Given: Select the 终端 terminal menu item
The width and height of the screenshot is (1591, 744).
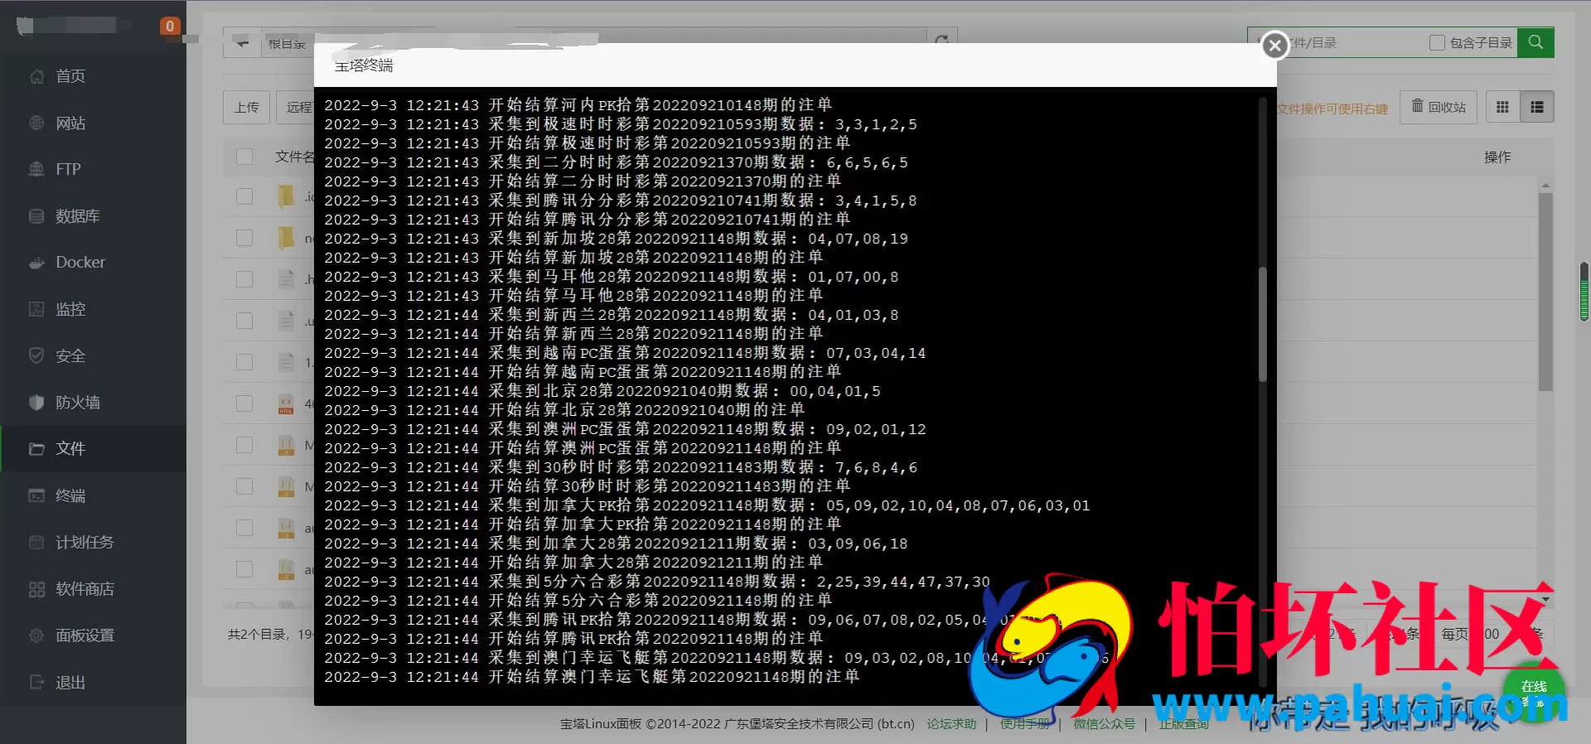Looking at the screenshot, I should [x=70, y=496].
